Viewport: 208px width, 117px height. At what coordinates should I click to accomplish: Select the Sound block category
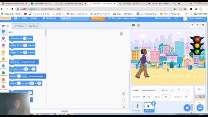point(3,46)
